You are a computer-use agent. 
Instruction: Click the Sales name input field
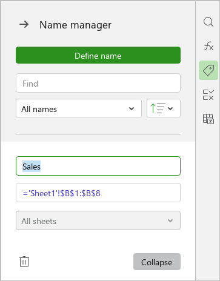click(x=98, y=166)
